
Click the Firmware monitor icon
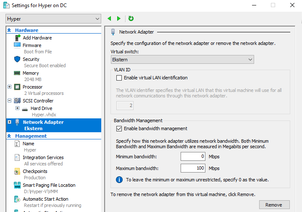point(17,45)
